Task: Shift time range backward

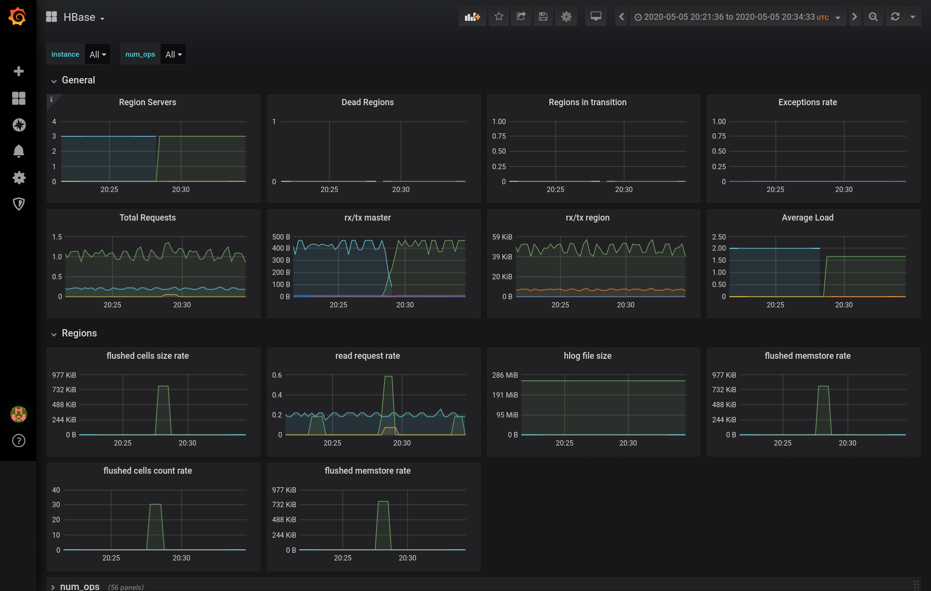Action: coord(621,17)
